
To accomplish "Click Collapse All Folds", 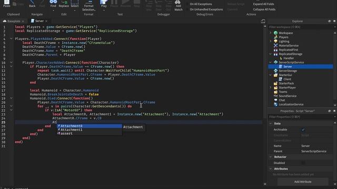I will coord(264,9).
